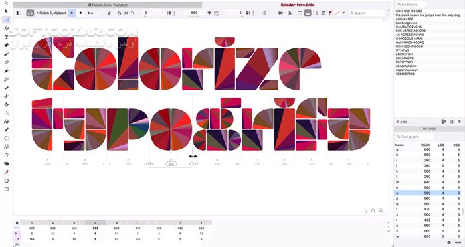
Task: Select the Kerning tool
Action: tap(7, 28)
